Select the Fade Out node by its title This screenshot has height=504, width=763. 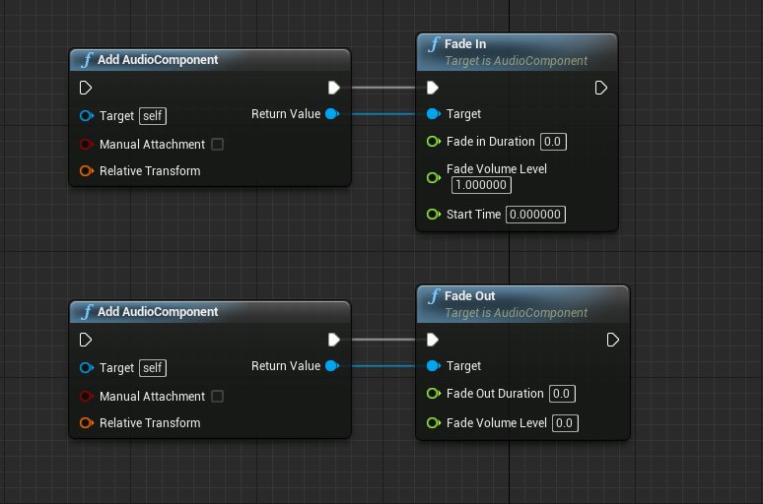coord(470,296)
